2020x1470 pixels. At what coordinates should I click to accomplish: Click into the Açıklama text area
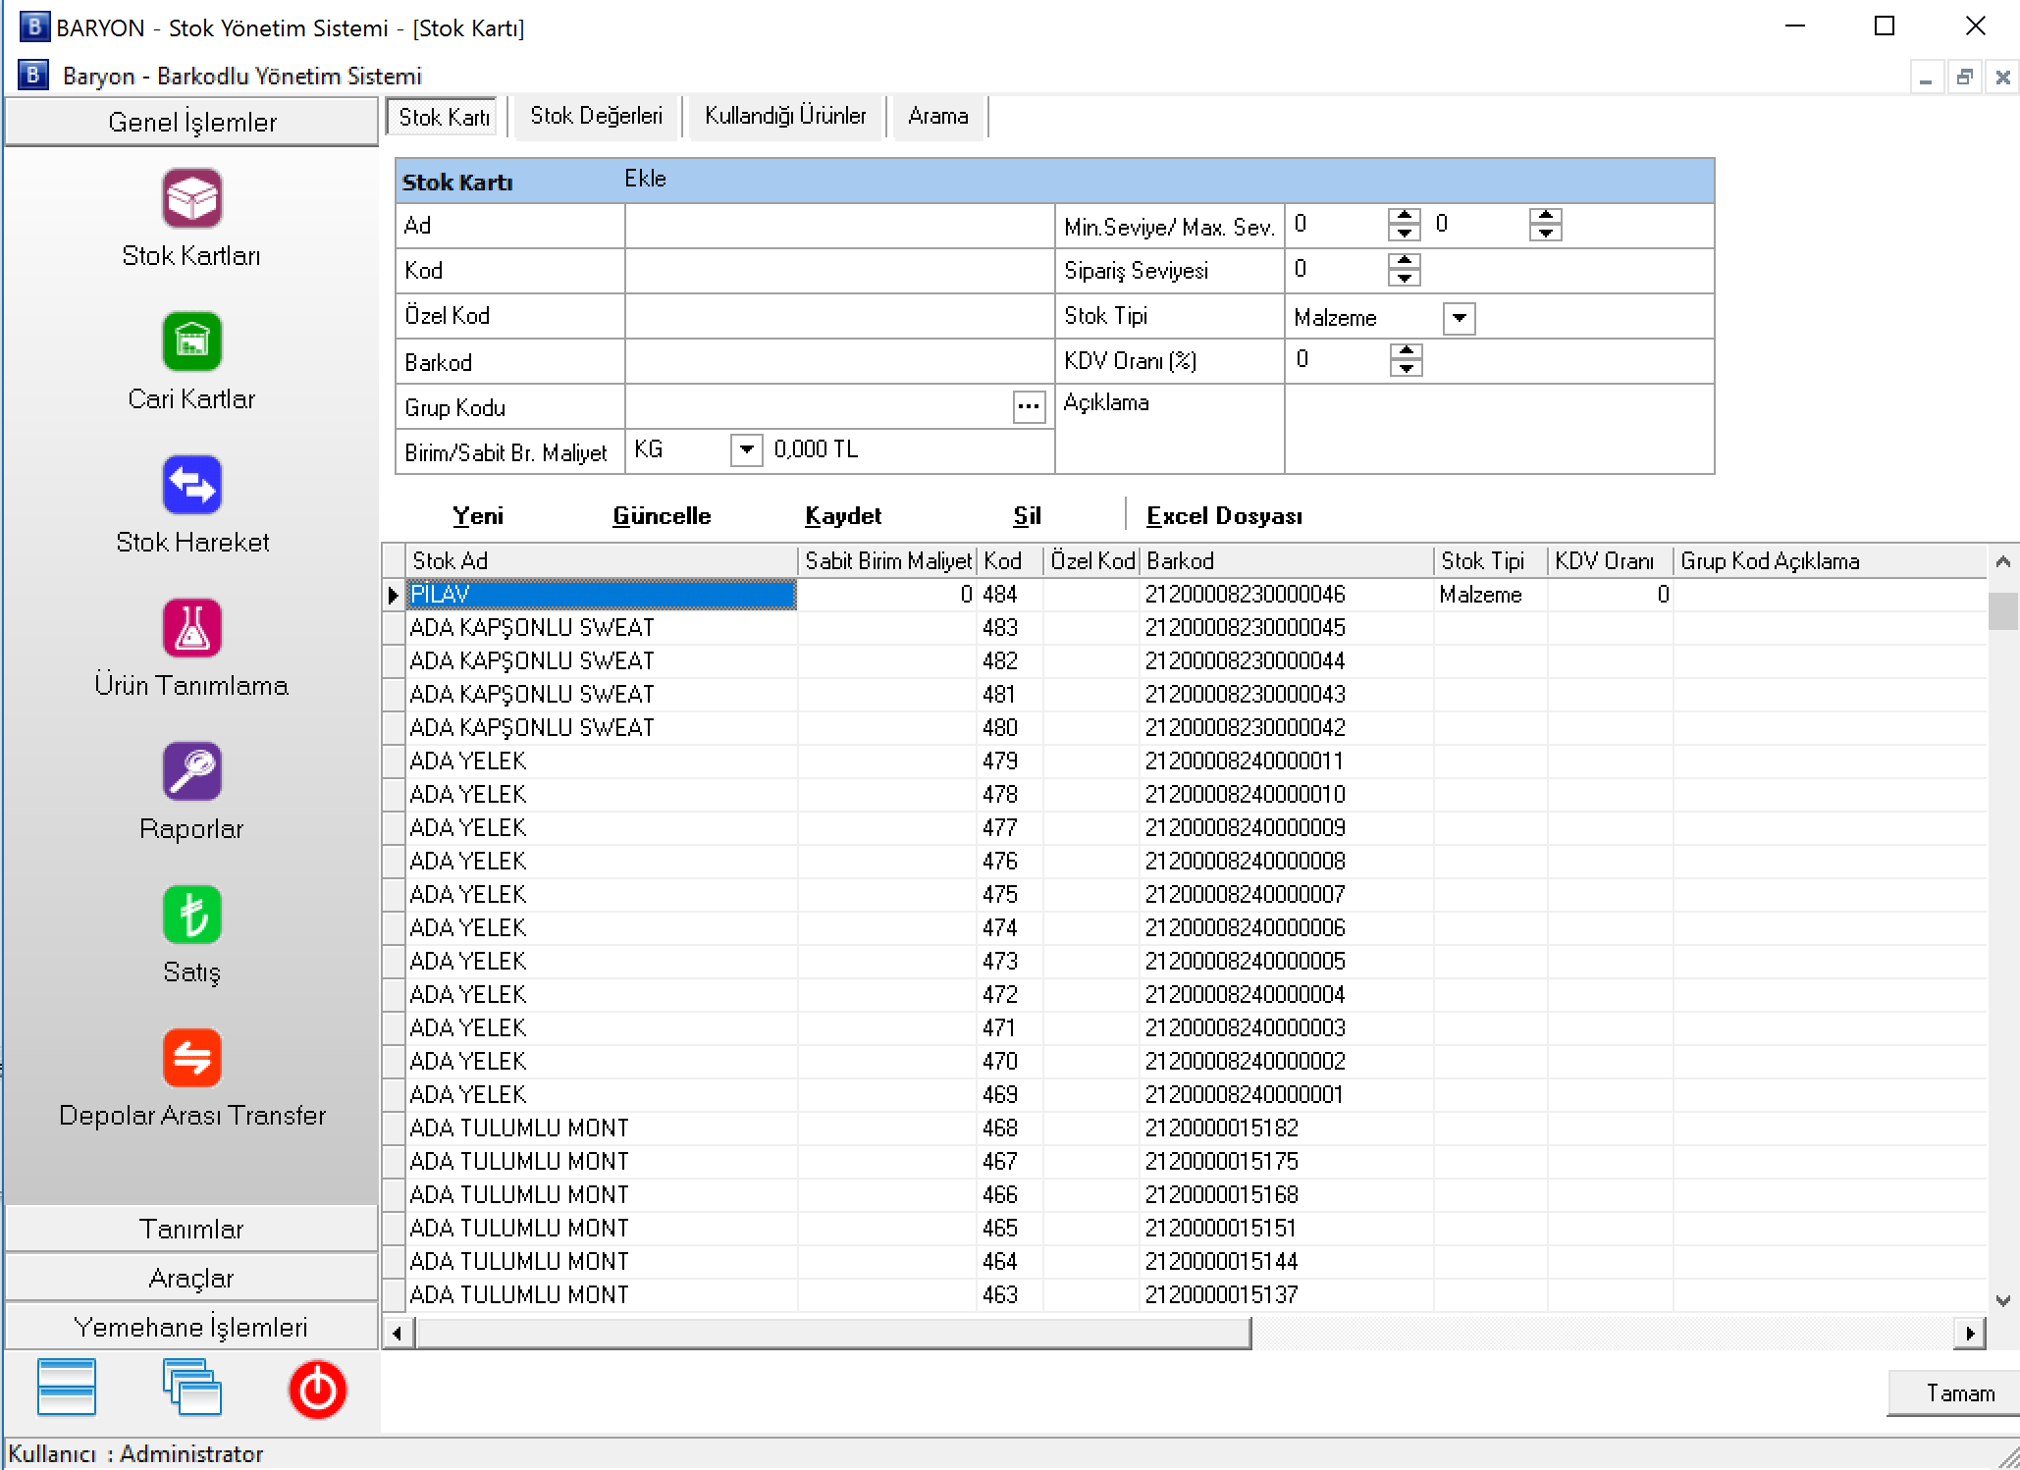point(1499,429)
